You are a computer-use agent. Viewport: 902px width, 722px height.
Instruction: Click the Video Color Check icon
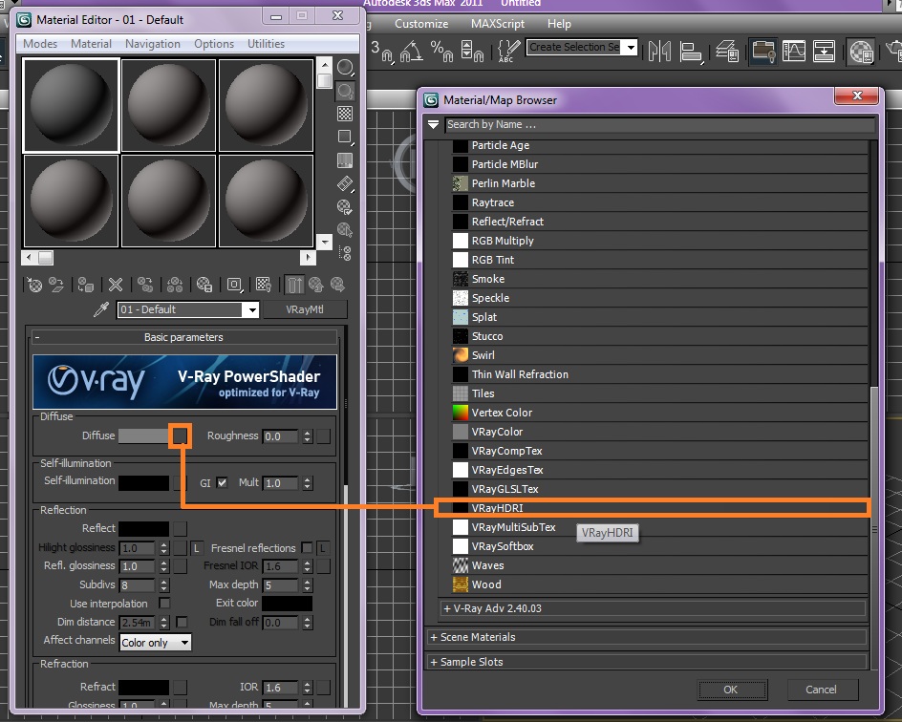pos(345,160)
